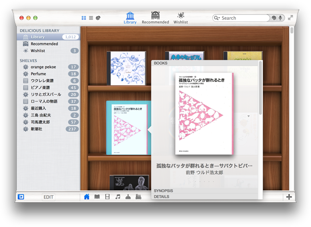
Task: Toggle microphone voice search
Action: 280,18
